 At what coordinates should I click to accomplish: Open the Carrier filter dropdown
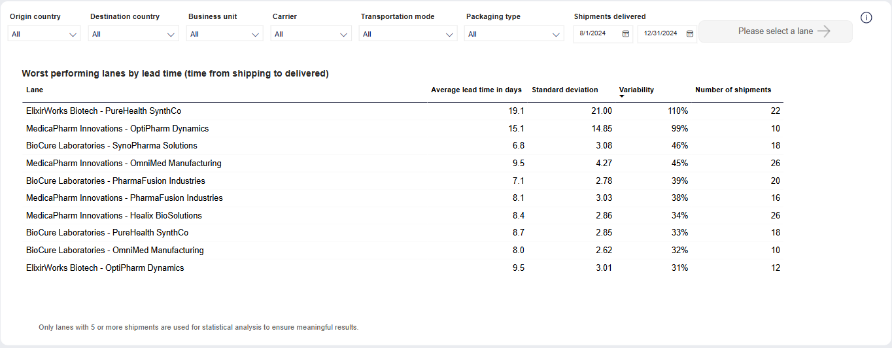(311, 34)
